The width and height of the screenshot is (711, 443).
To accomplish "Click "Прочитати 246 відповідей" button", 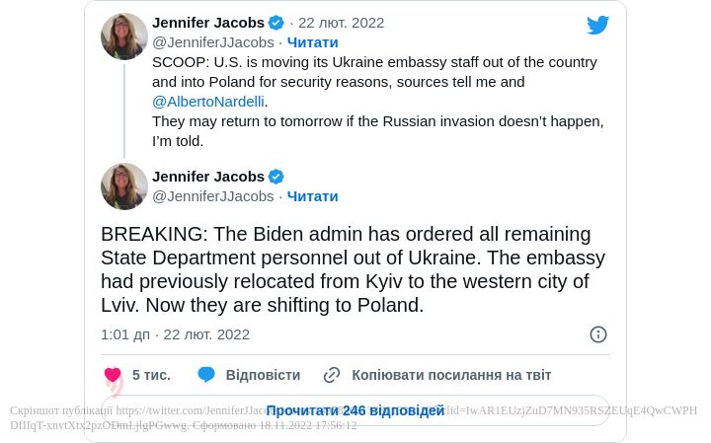I will (355, 410).
